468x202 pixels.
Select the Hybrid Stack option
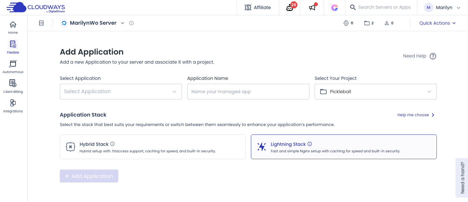[153, 147]
